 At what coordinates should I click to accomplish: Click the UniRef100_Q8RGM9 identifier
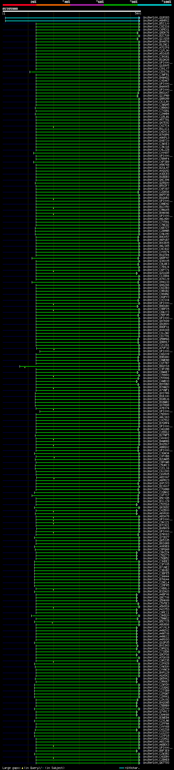point(156,99)
